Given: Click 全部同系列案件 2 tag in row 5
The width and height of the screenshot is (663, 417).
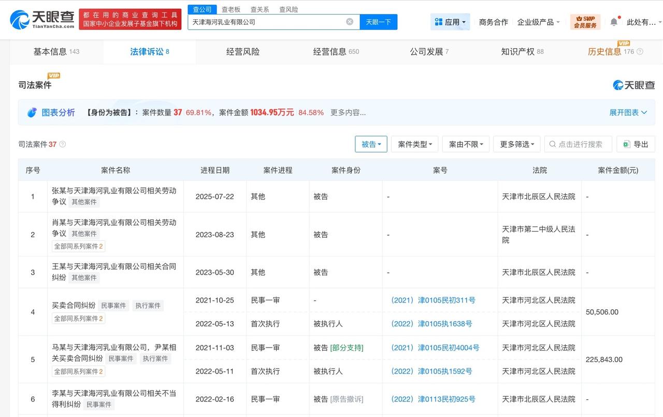Looking at the screenshot, I should tap(79, 371).
